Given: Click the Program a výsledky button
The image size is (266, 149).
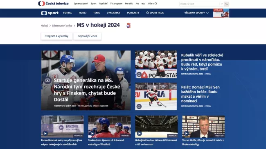Looking at the screenshot, I should pyautogui.click(x=56, y=36).
